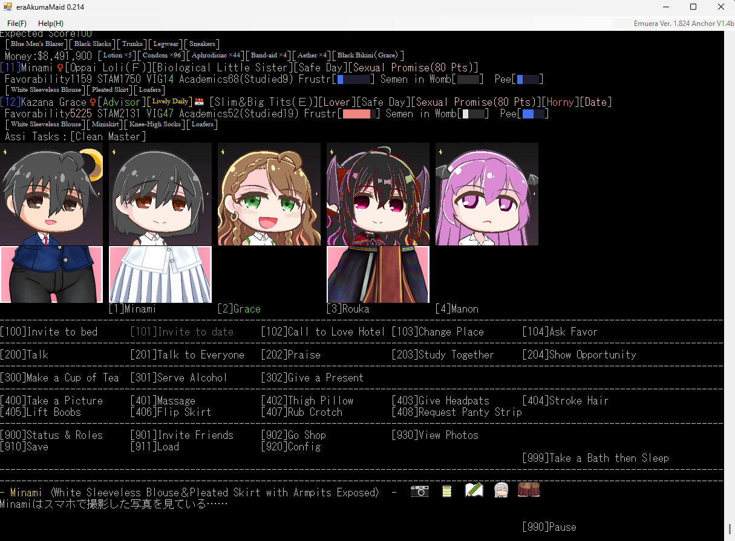Click the silver-haired sleeping girl icon
Screen dimensions: 735x541
coord(501,490)
